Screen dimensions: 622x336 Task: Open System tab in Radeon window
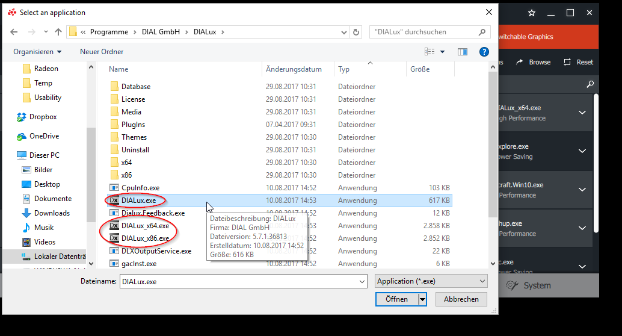[528, 285]
